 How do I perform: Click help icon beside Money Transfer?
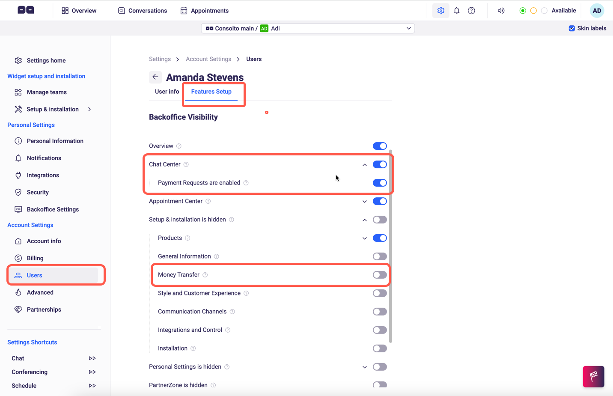(x=205, y=275)
